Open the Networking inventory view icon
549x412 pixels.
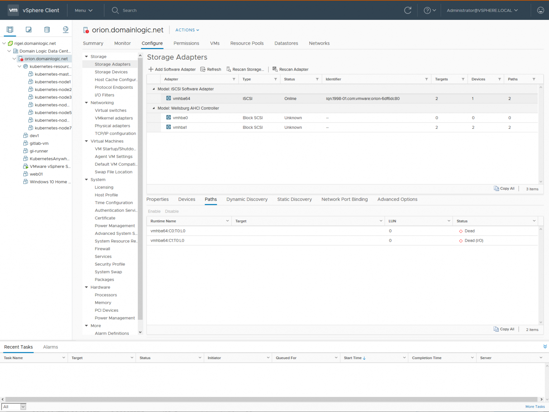66,30
